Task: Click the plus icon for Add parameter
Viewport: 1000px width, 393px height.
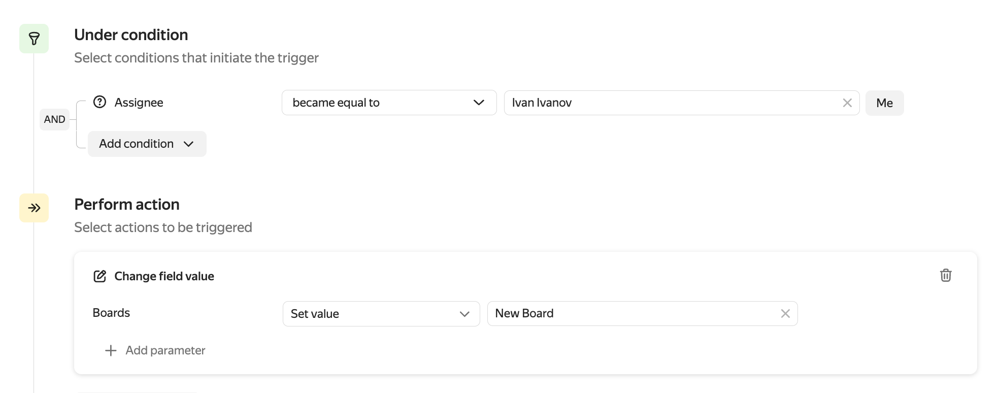Action: [111, 350]
